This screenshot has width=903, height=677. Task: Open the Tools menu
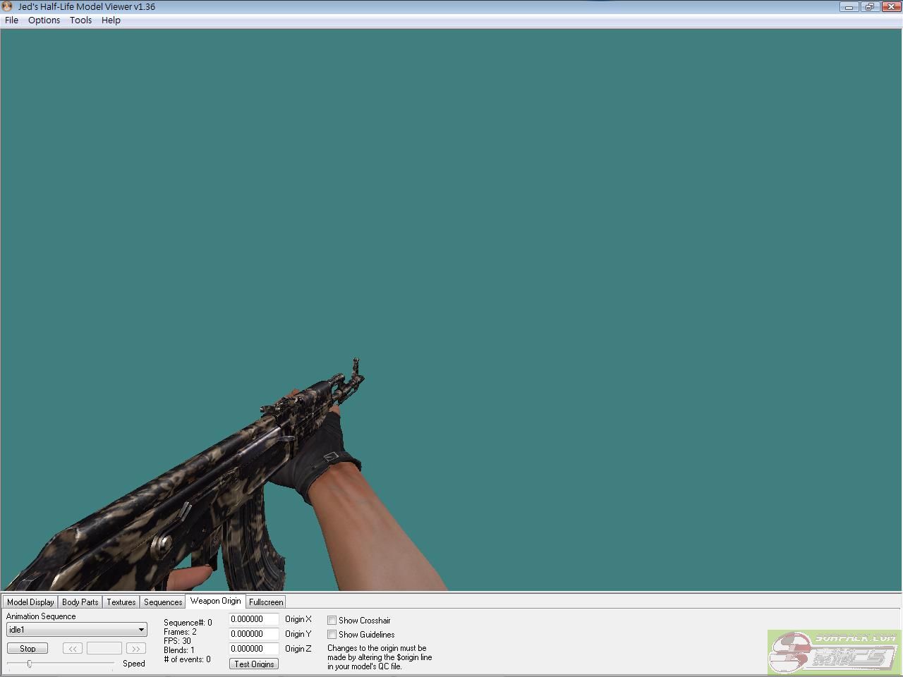pyautogui.click(x=80, y=20)
